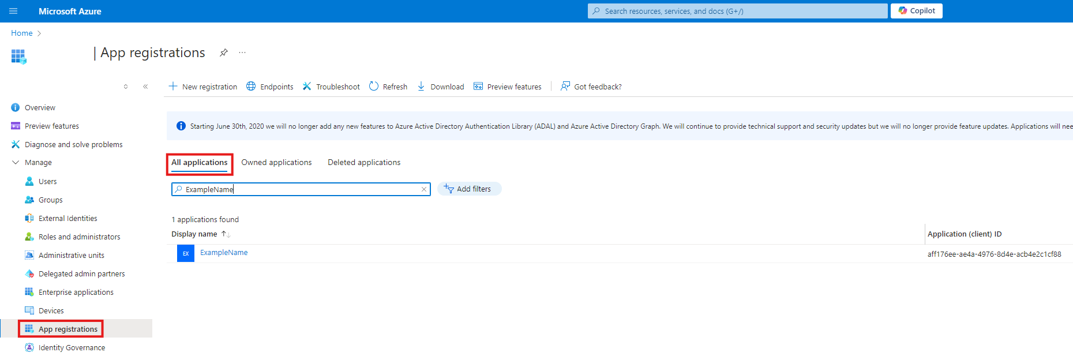The image size is (1073, 356).
Task: Toggle sidebar expand/collapse all arrows
Action: tap(126, 87)
